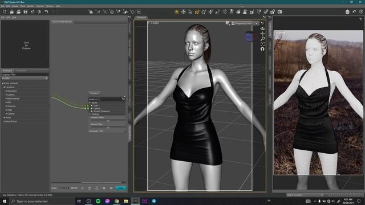This screenshot has width=365, height=205.
Task: Open the Language Filter No Filter dropdown
Action: point(25,79)
